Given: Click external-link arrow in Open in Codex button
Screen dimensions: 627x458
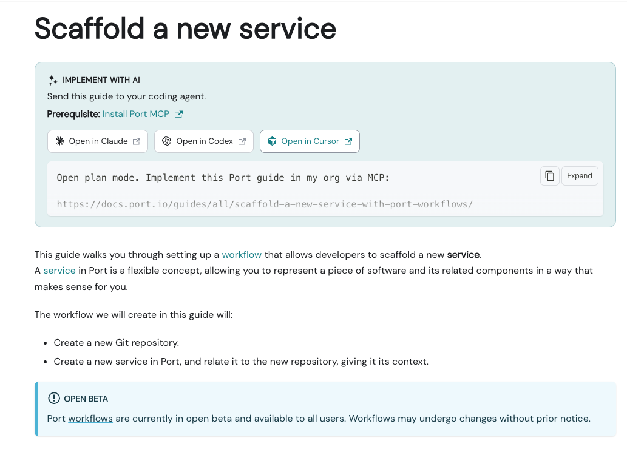Looking at the screenshot, I should click(242, 141).
